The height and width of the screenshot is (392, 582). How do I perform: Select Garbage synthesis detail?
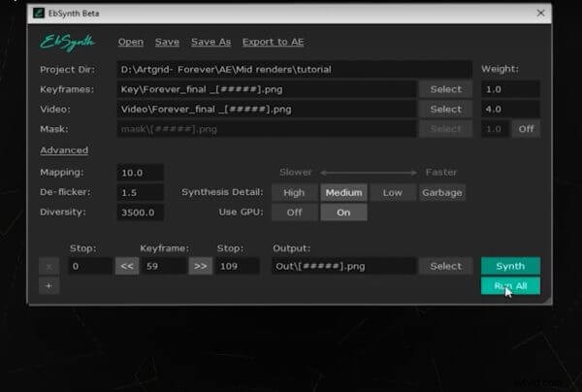tap(441, 192)
